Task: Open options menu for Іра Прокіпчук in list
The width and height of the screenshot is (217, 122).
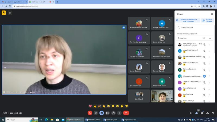Action: pos(210,95)
